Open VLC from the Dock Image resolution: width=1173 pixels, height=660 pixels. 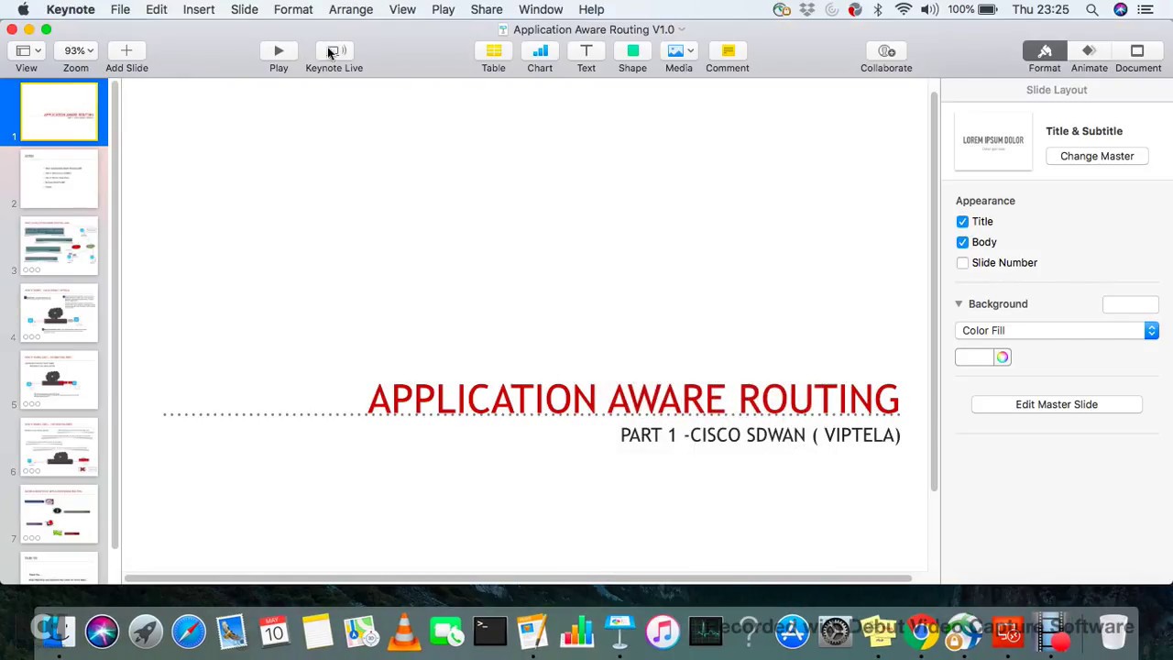[x=404, y=632]
